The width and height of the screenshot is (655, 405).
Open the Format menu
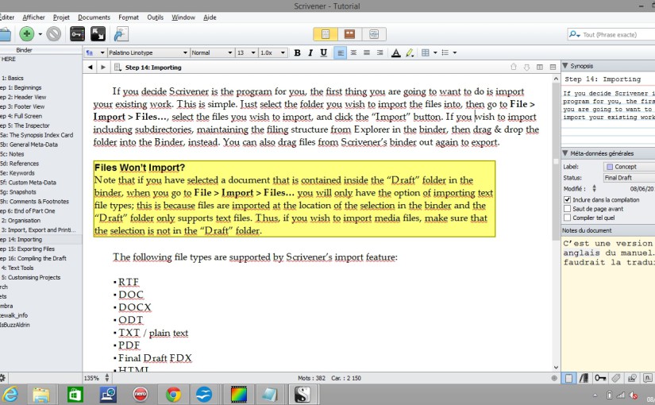click(x=129, y=17)
